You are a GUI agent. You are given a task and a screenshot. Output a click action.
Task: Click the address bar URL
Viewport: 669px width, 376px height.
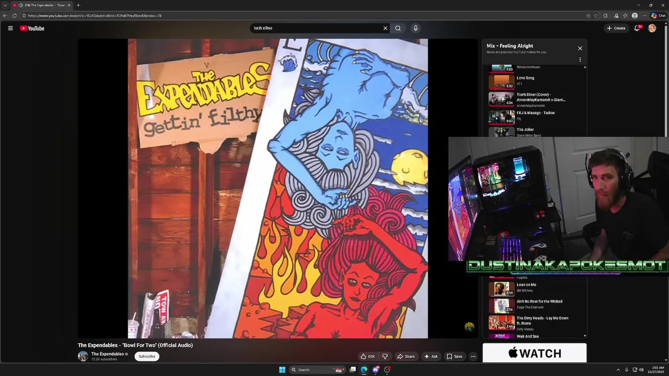pyautogui.click(x=95, y=16)
